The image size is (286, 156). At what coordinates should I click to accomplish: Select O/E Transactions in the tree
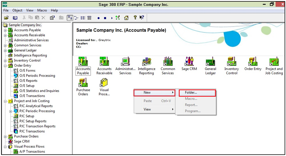click(x=32, y=96)
